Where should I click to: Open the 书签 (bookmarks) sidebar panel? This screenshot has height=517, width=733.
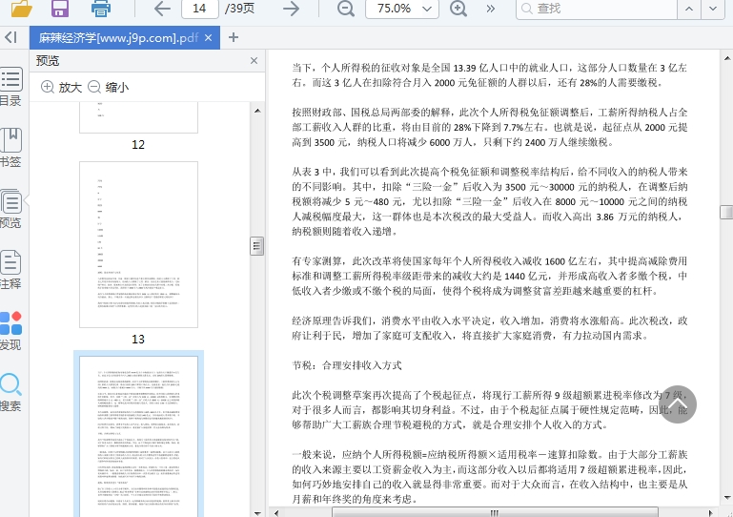(x=10, y=146)
